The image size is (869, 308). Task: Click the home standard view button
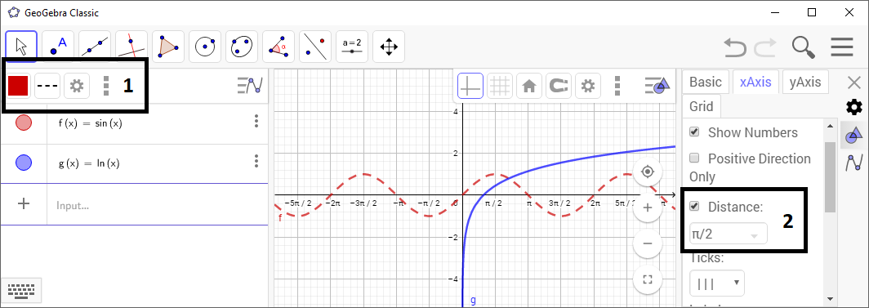pos(528,86)
